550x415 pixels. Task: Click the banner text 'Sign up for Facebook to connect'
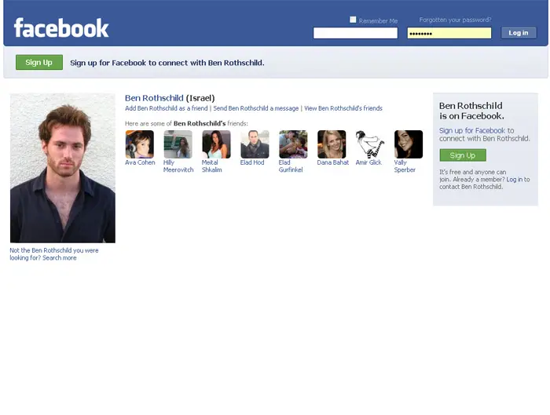pos(167,63)
